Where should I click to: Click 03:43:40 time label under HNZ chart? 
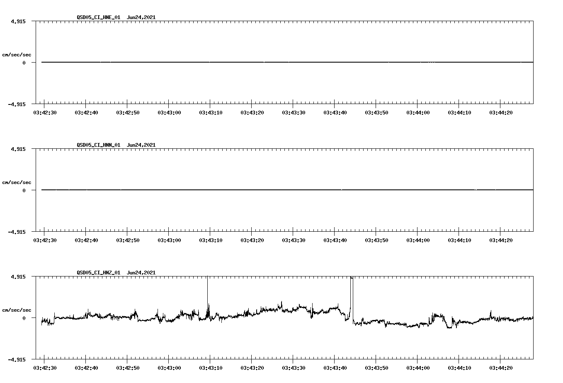pos(335,368)
